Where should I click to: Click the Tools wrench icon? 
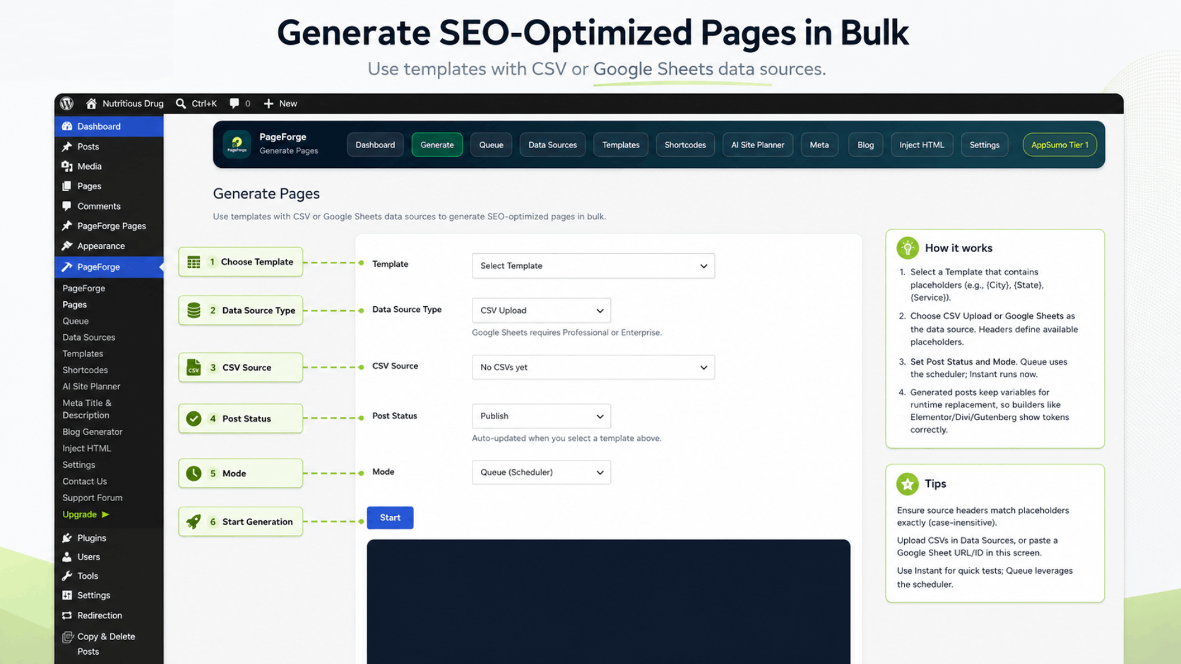click(x=67, y=576)
